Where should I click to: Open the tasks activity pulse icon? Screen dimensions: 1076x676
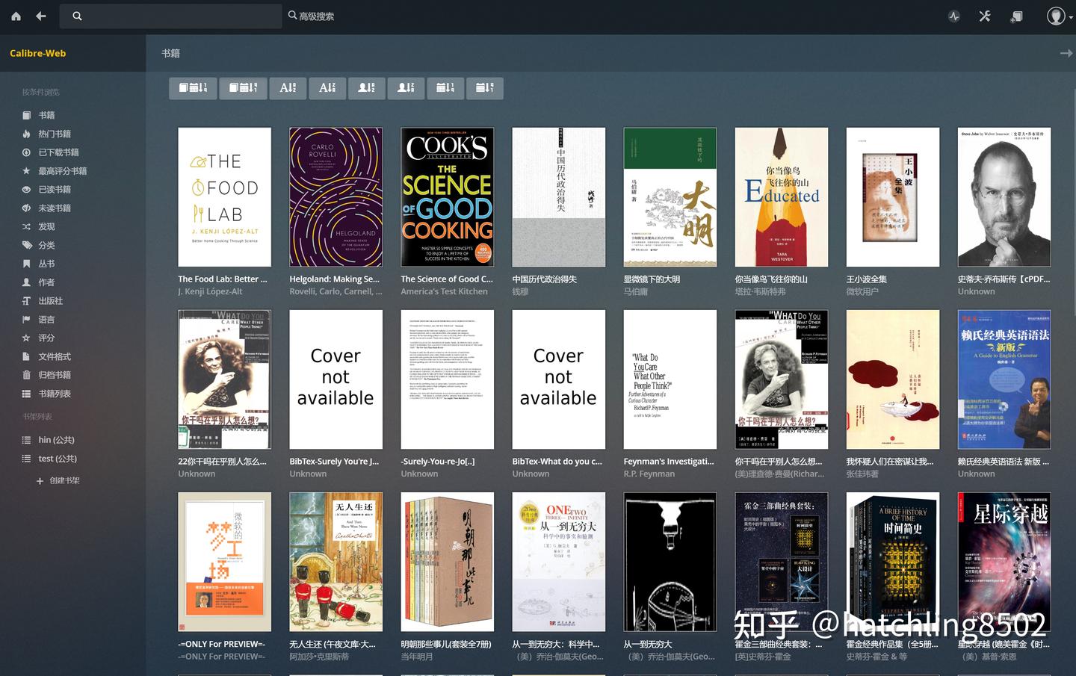(x=954, y=16)
